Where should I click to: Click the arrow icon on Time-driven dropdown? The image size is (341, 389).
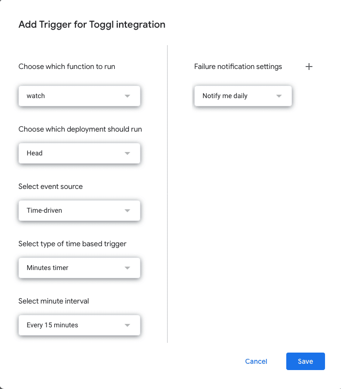click(127, 211)
